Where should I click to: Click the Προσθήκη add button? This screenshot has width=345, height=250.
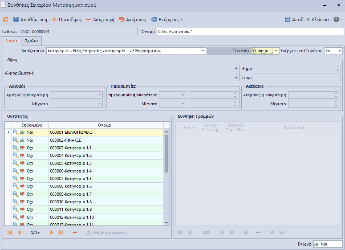point(67,19)
